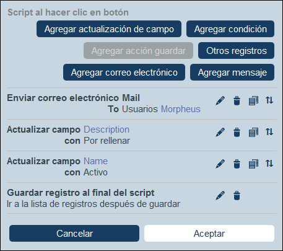
Task: Reorder the Actualizar campo Name action
Action: [269, 164]
